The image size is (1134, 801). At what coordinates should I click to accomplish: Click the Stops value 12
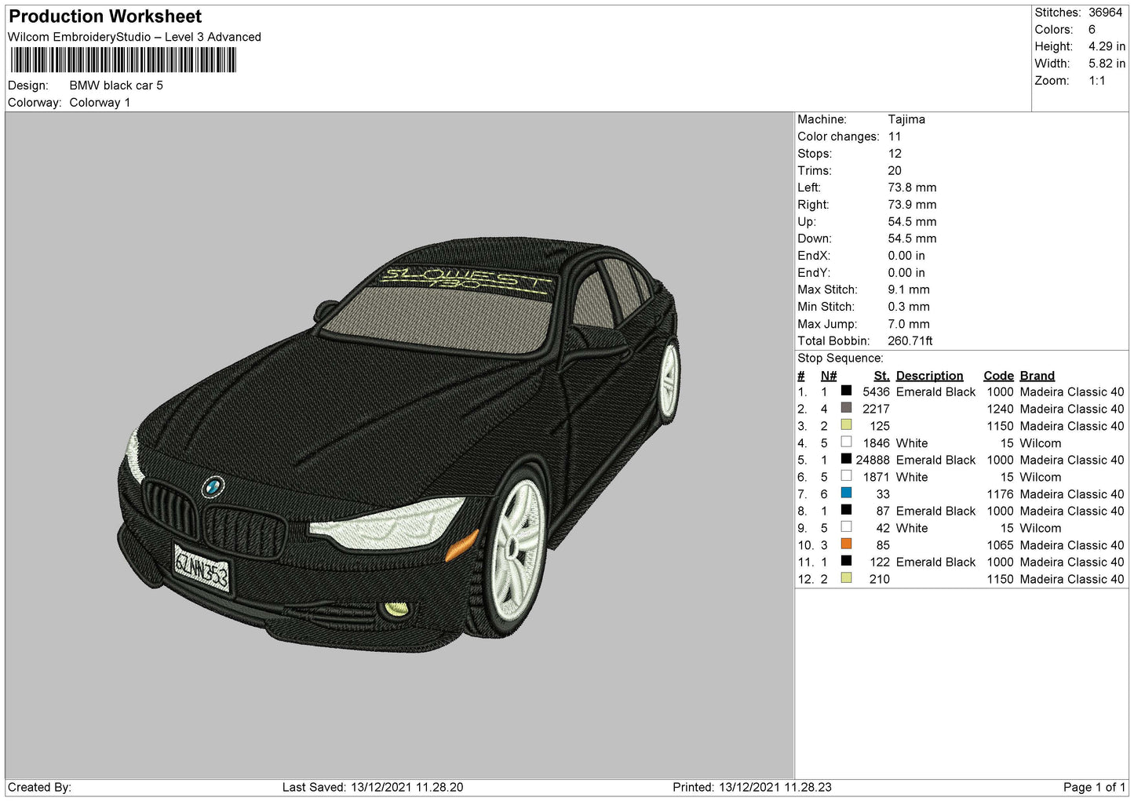click(x=895, y=154)
